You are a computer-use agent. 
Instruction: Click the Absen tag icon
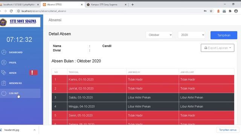coord(4,73)
